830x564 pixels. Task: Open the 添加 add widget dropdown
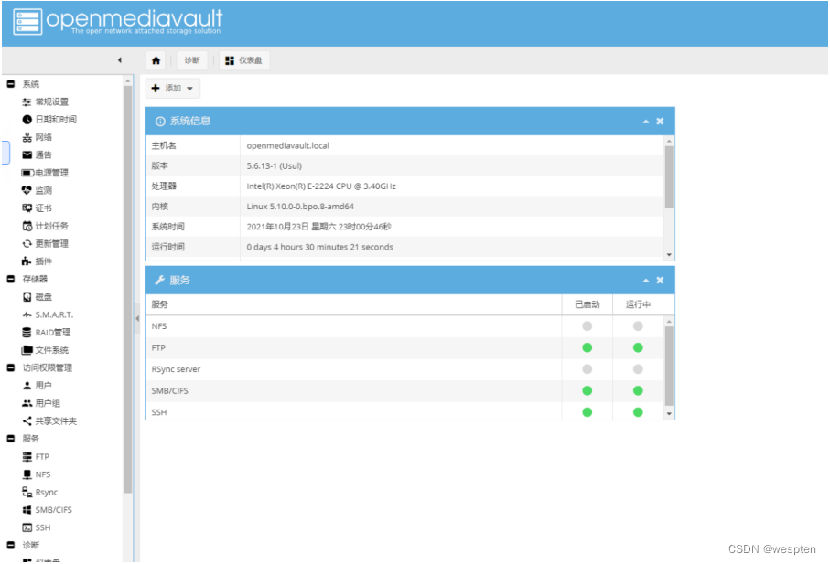173,89
